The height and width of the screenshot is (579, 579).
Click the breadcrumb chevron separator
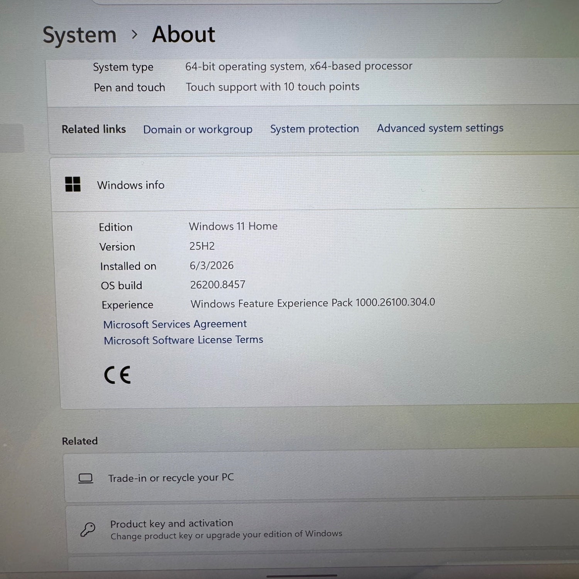(x=134, y=35)
